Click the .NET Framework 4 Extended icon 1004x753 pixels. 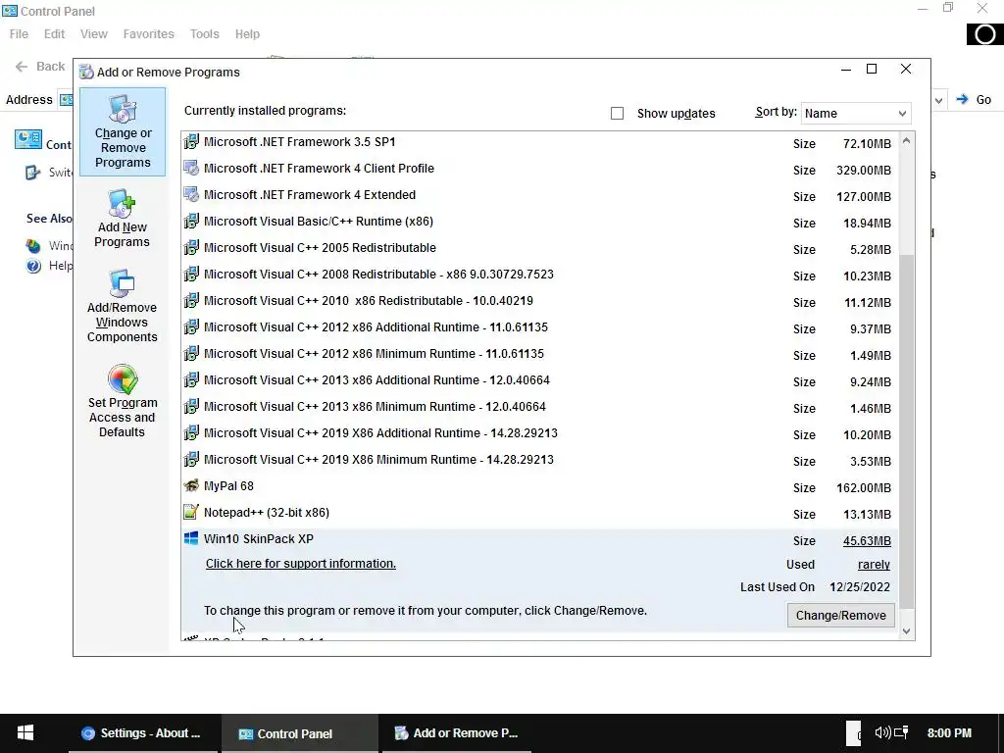tap(191, 195)
